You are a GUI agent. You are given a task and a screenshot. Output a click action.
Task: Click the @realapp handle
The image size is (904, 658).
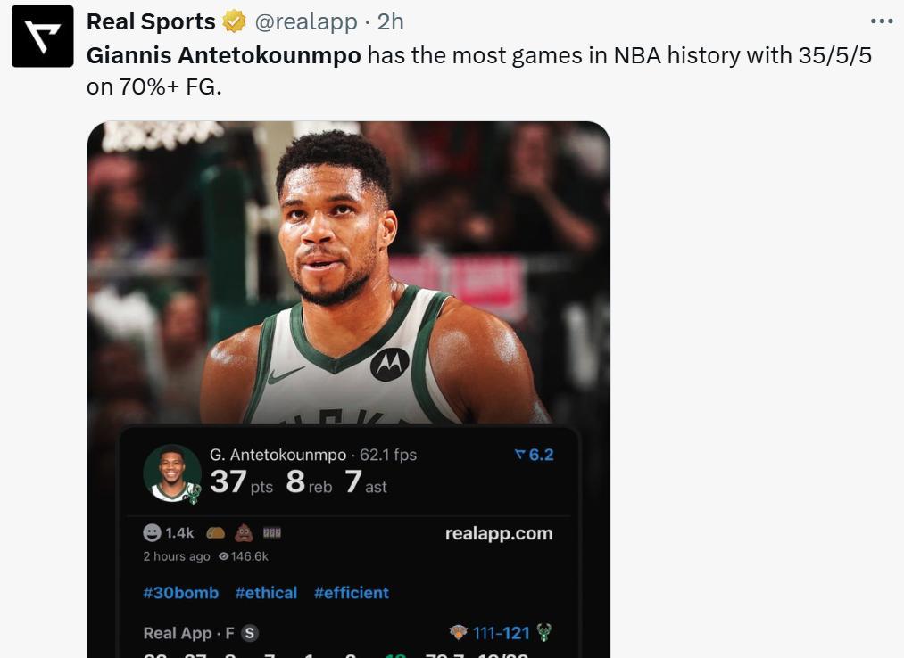click(x=307, y=21)
